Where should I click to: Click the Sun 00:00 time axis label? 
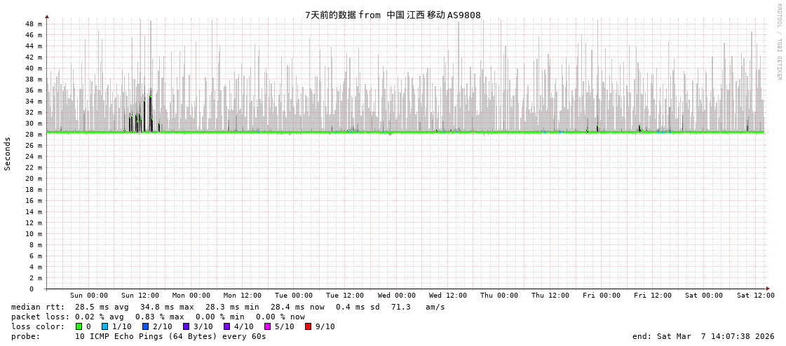point(89,296)
